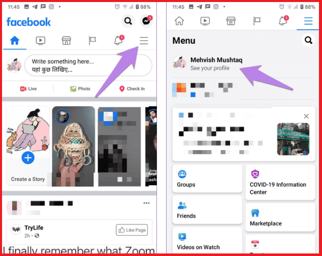Screen dimensions: 322x256
Task: Open Pages flag icon in Menu screen
Action: (256, 21)
